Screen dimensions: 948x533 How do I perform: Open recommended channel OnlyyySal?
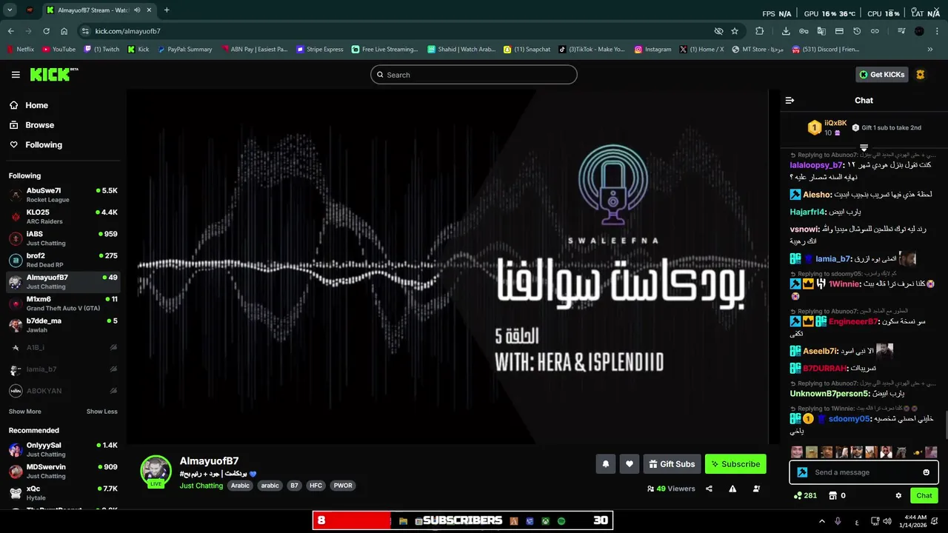coord(63,449)
